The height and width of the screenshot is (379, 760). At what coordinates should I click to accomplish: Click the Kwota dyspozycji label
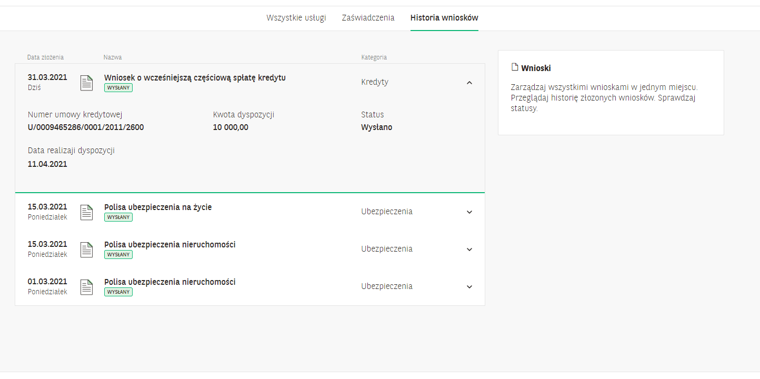tap(244, 115)
